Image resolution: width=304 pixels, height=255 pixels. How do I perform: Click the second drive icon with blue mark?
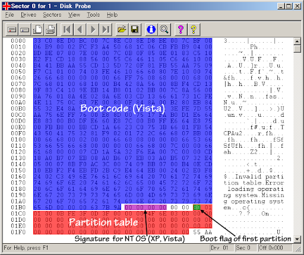pyautogui.click(x=25, y=30)
